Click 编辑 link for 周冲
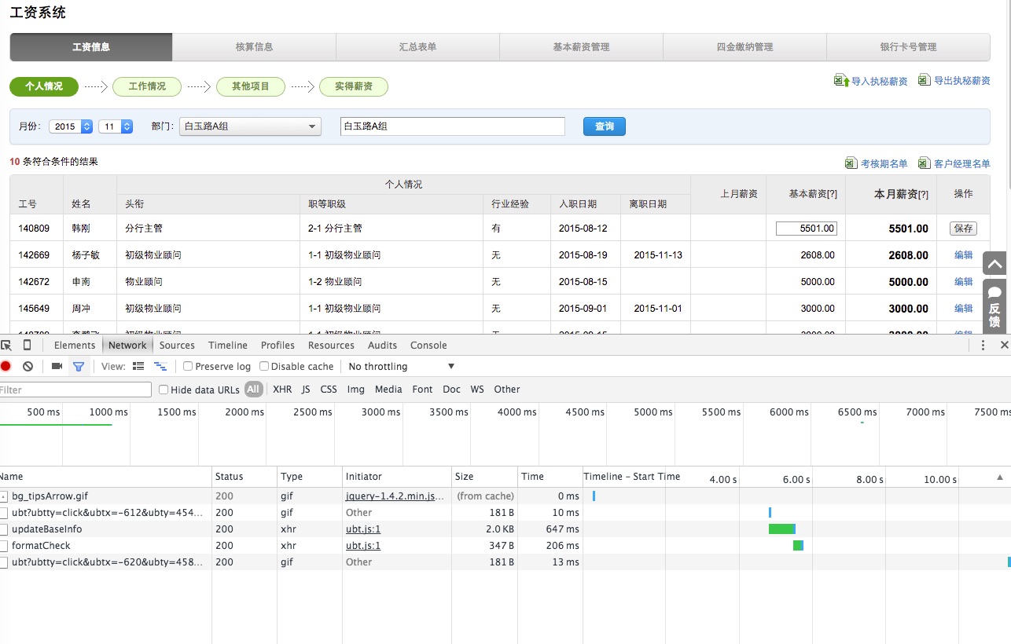Screen dimensions: 1011x644 pos(963,309)
